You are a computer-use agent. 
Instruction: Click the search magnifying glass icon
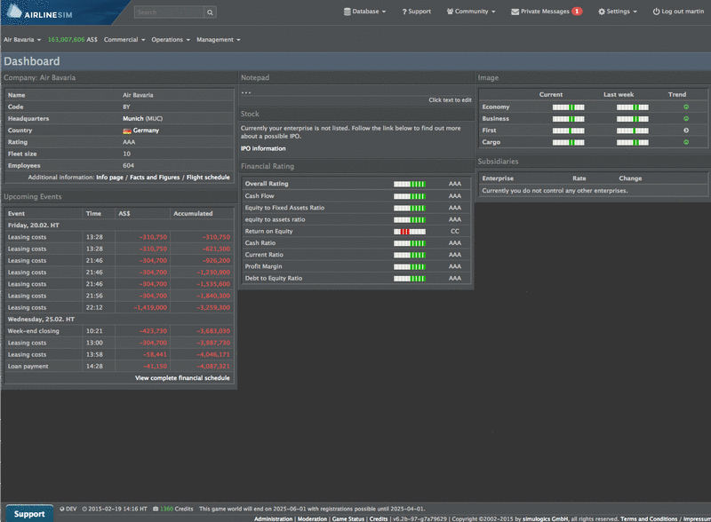point(210,12)
